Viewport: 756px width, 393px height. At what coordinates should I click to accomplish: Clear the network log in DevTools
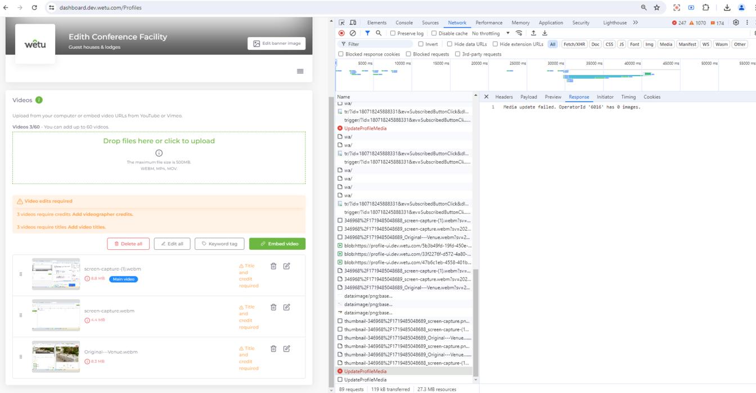pos(353,33)
